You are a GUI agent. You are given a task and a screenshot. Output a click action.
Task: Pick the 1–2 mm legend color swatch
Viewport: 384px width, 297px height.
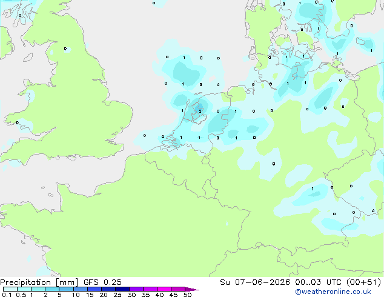click(38, 289)
